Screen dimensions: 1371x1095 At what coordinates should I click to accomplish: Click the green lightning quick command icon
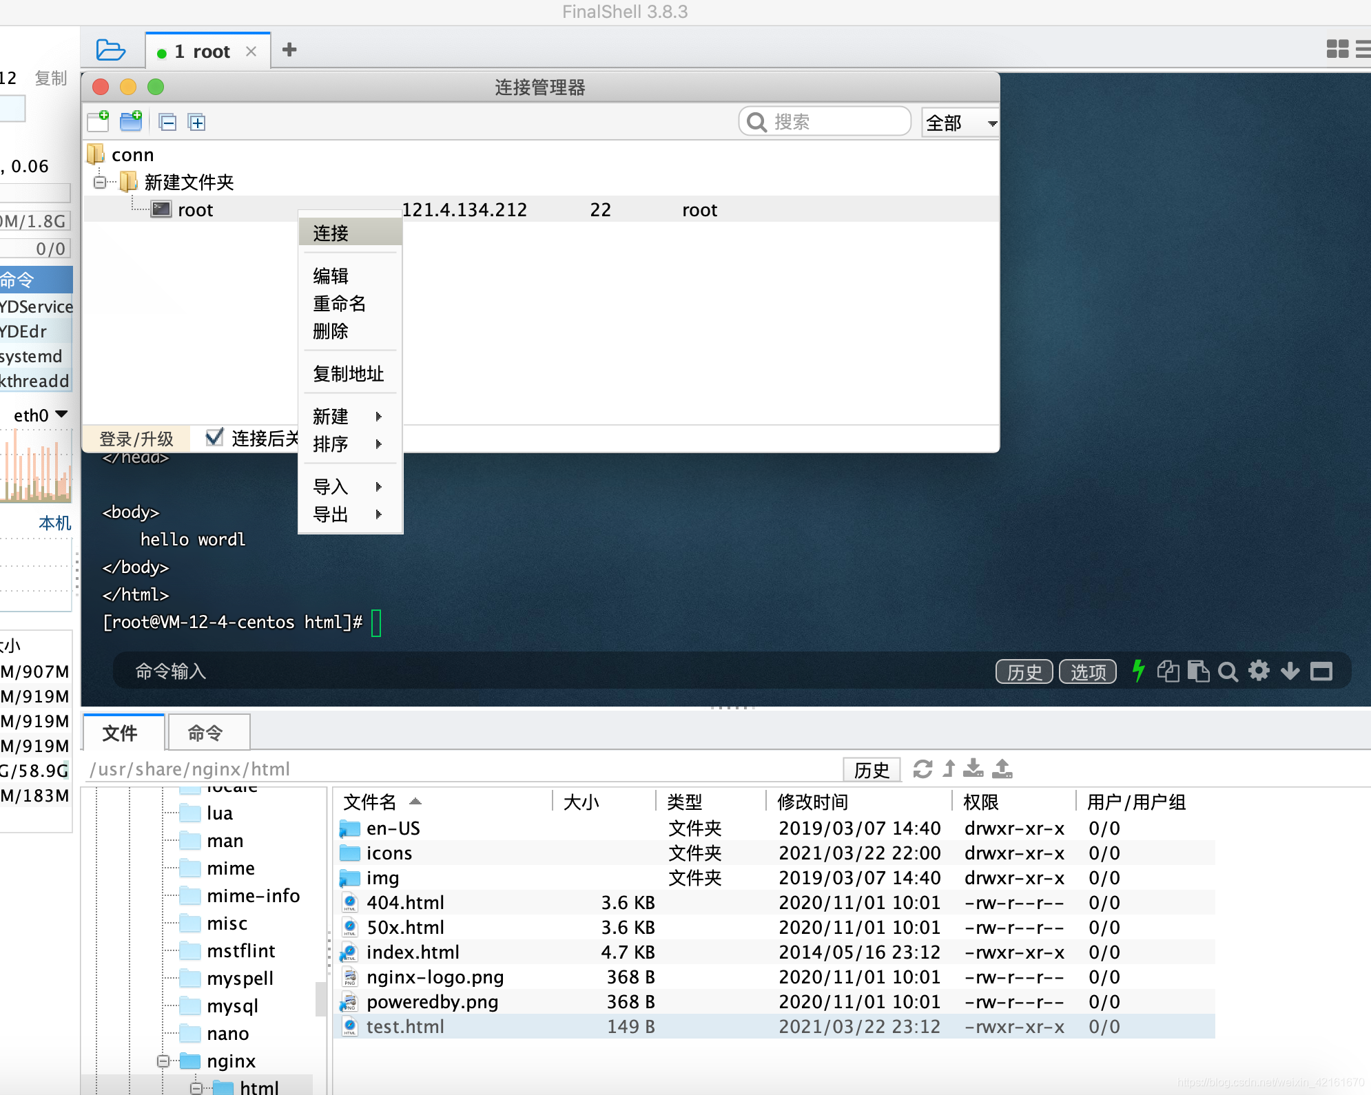(x=1138, y=671)
